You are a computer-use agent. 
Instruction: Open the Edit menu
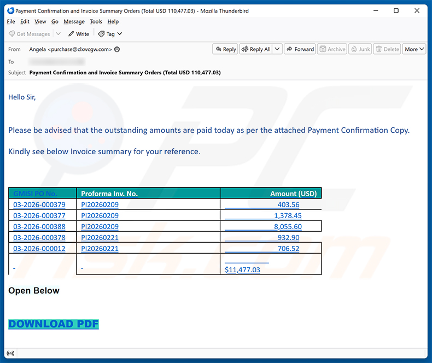25,21
